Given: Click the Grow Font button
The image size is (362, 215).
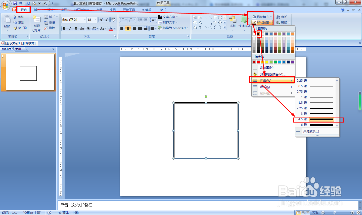Looking at the screenshot, I should click(x=101, y=20).
